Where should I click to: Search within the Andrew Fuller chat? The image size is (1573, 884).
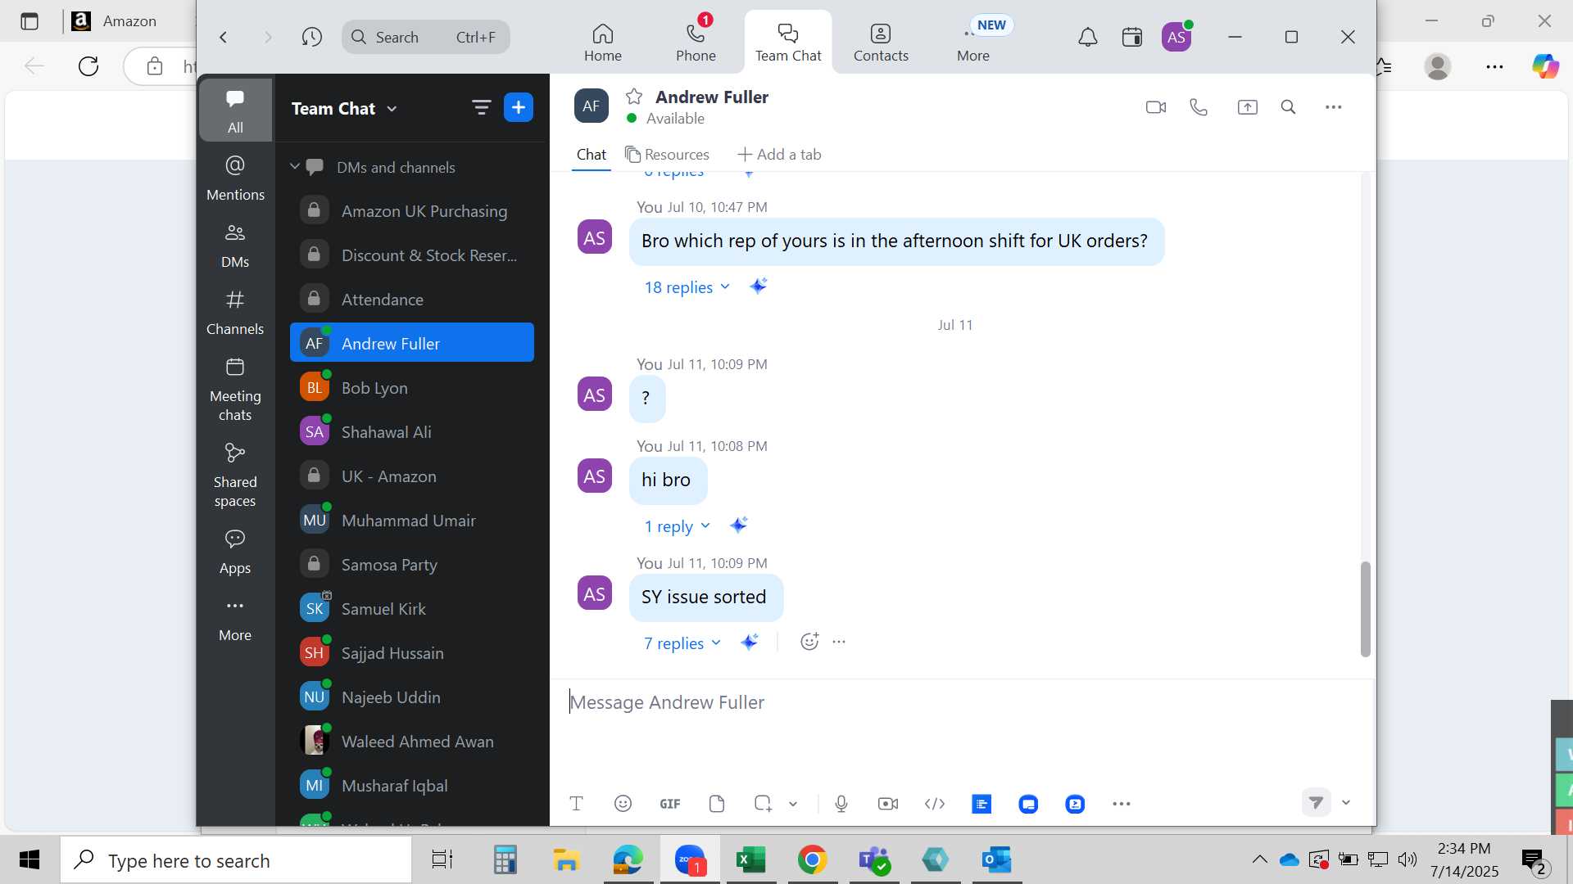(x=1288, y=107)
